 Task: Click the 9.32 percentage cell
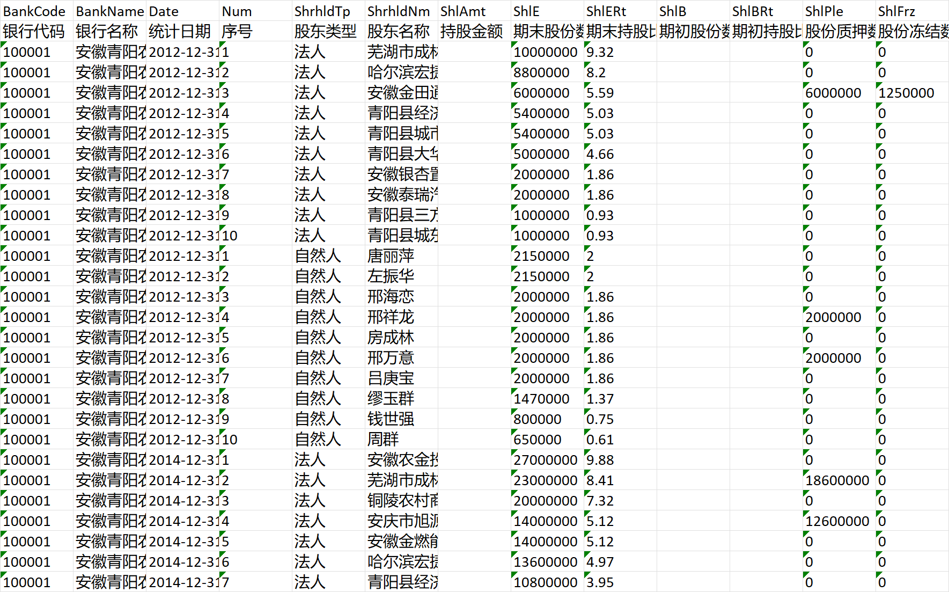click(620, 52)
